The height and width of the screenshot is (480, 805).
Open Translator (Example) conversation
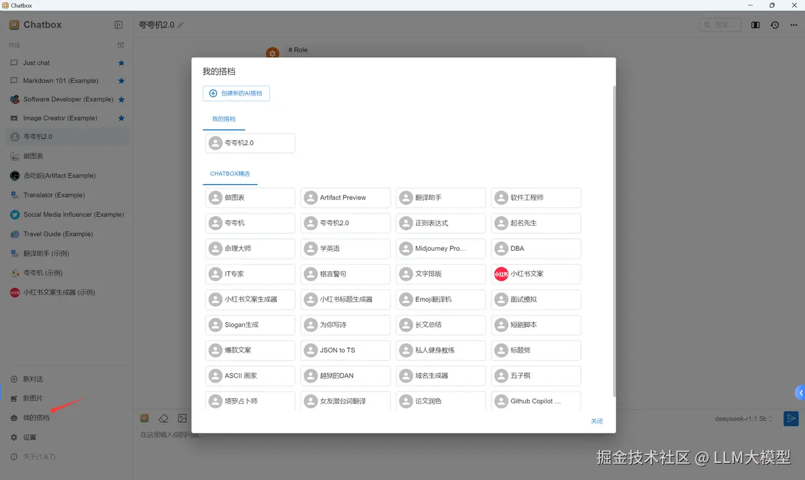tap(67, 195)
